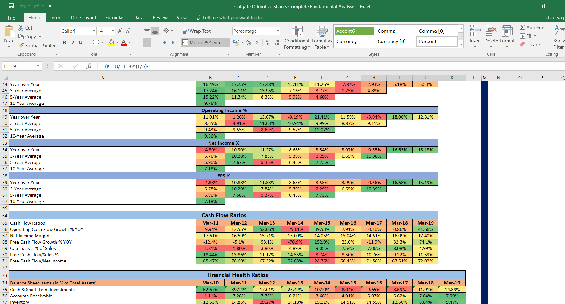Apply the Fill Color paint bucket
This screenshot has width=565, height=304.
[111, 42]
